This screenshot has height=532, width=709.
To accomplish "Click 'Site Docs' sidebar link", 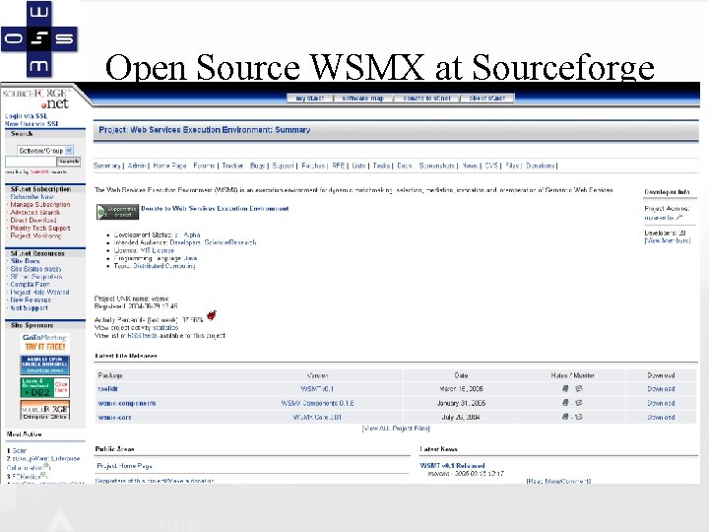I will [x=25, y=261].
